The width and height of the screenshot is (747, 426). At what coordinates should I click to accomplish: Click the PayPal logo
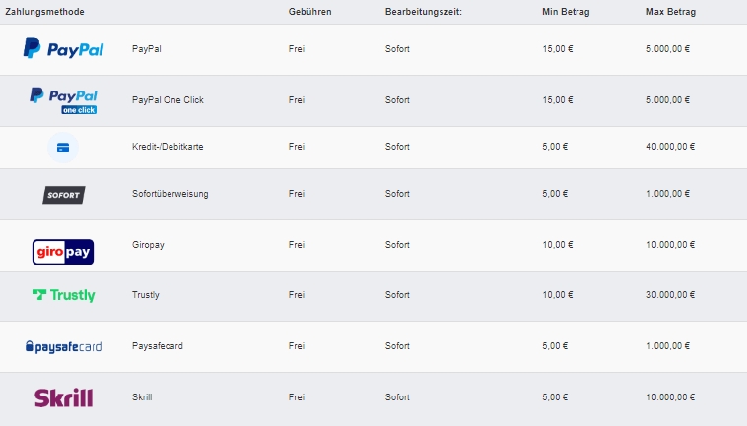63,48
